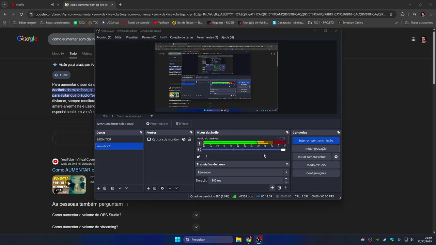Open the Esmaecer transition dropdown
The height and width of the screenshot is (245, 436).
pyautogui.click(x=243, y=172)
